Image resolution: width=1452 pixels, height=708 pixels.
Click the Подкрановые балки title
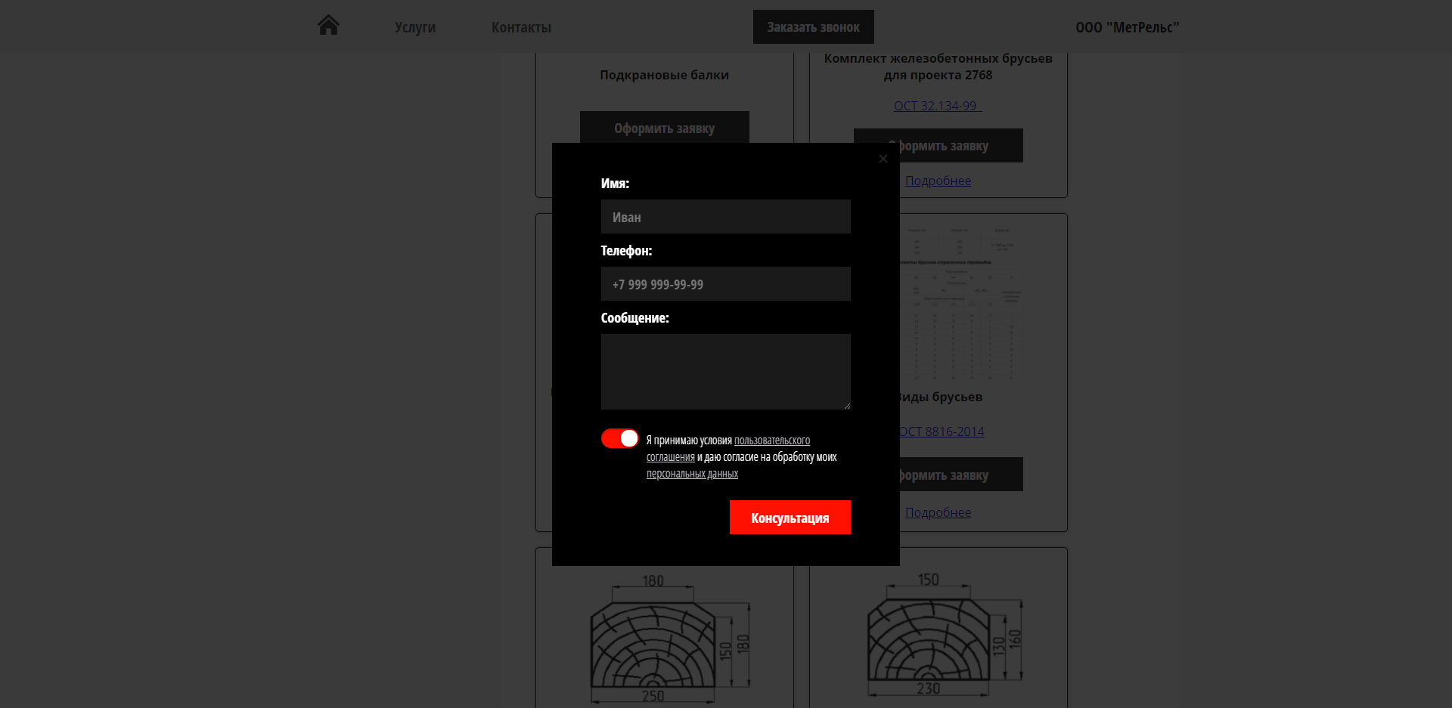664,75
